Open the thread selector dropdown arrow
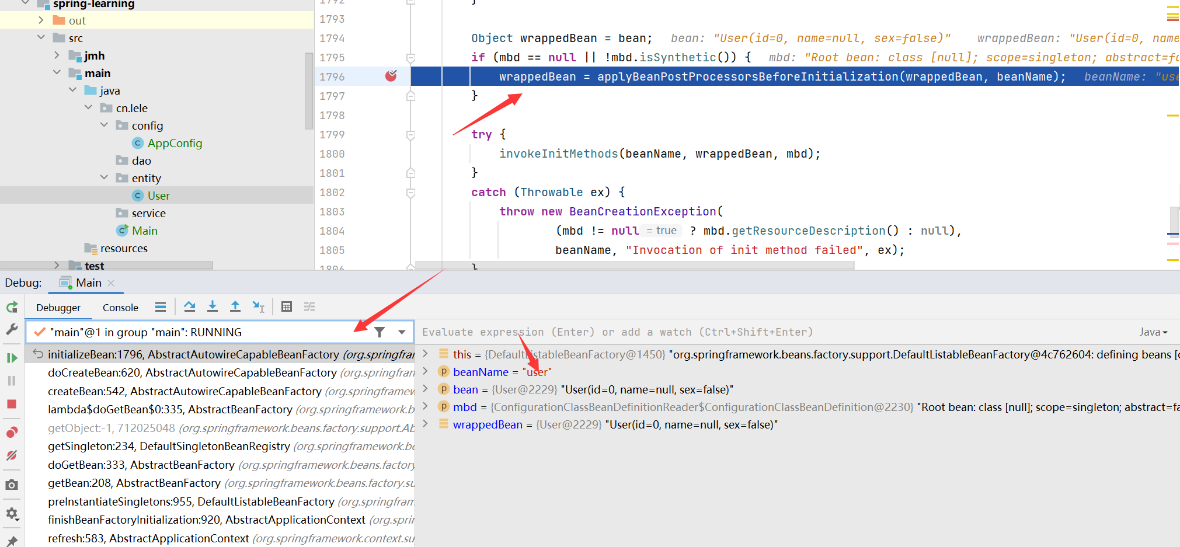This screenshot has width=1180, height=547. pyautogui.click(x=402, y=332)
